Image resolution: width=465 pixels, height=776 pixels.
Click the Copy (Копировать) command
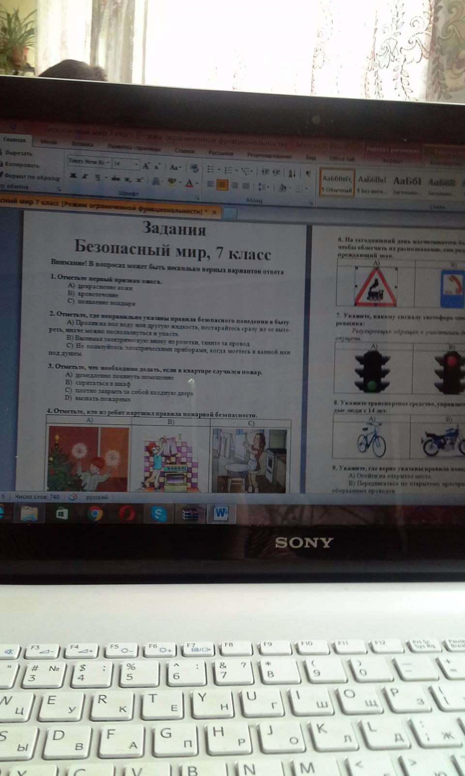pos(19,165)
